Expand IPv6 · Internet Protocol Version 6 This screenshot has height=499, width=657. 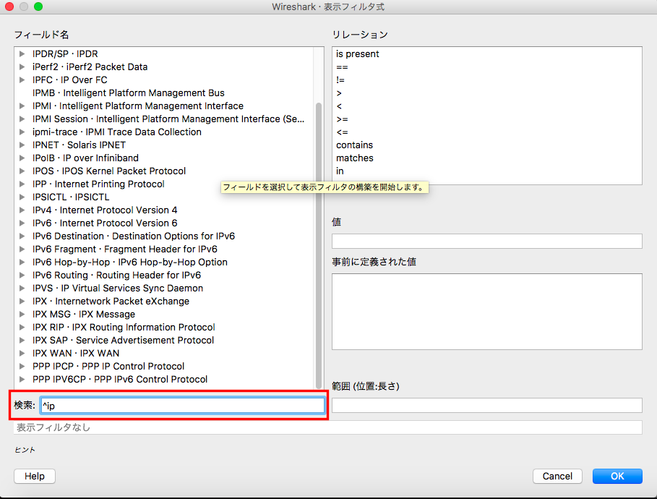[x=22, y=223]
